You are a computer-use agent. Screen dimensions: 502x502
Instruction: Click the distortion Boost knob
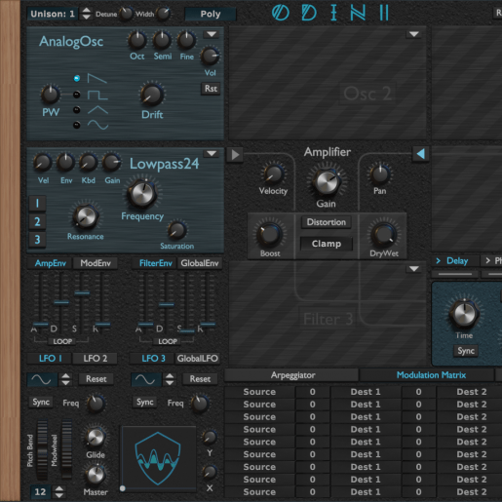pos(269,234)
